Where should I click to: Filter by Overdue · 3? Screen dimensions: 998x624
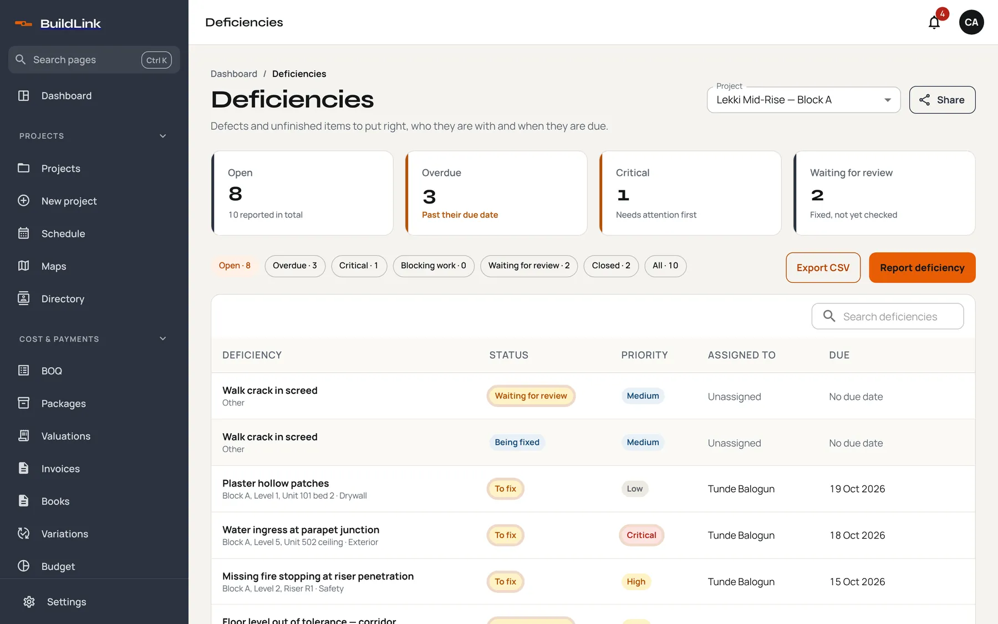pos(295,266)
